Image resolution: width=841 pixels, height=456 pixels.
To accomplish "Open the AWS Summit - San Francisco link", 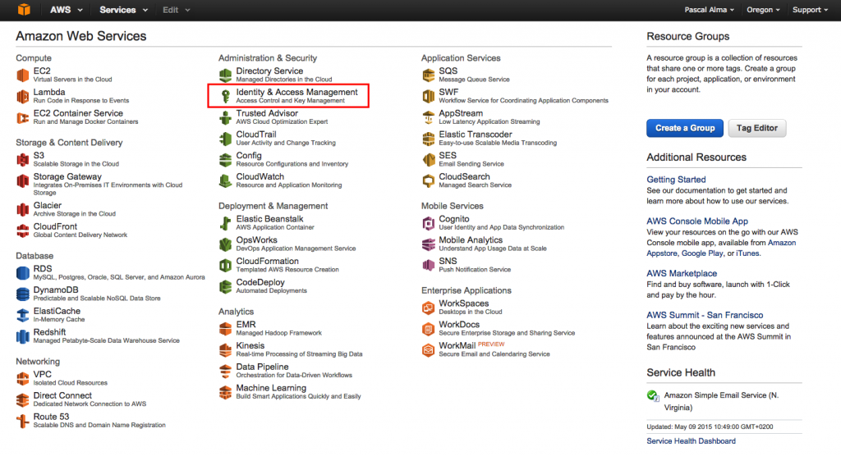I will 704,315.
